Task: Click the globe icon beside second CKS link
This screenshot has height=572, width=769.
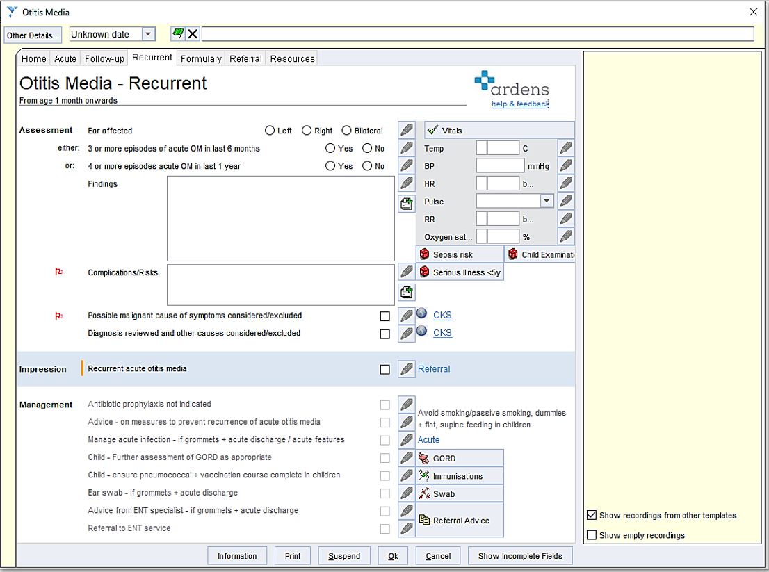Action: [x=422, y=331]
